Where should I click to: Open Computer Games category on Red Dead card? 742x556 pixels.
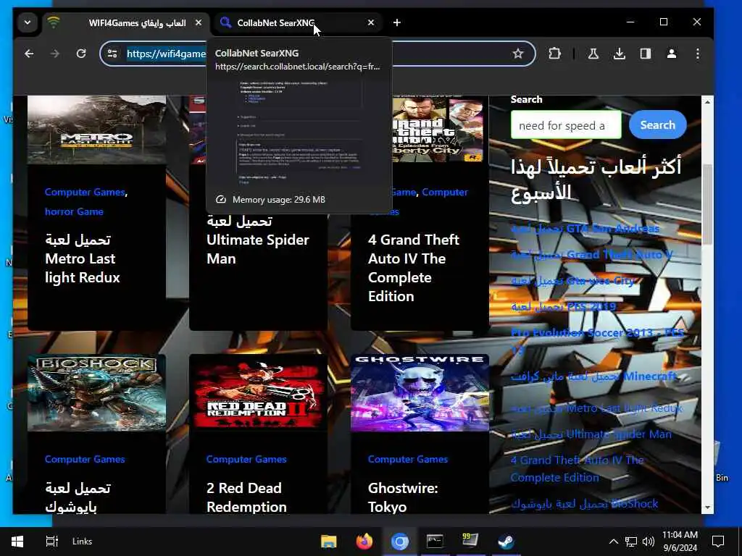246,459
